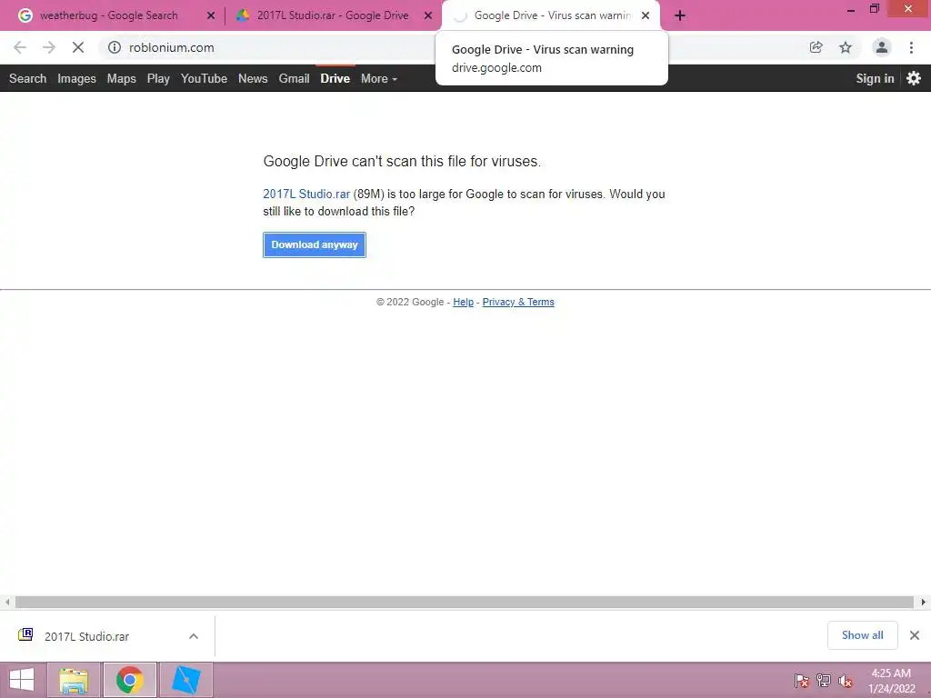Close the weatherbug Google Search tab
The image size is (931, 698).
pos(211,15)
